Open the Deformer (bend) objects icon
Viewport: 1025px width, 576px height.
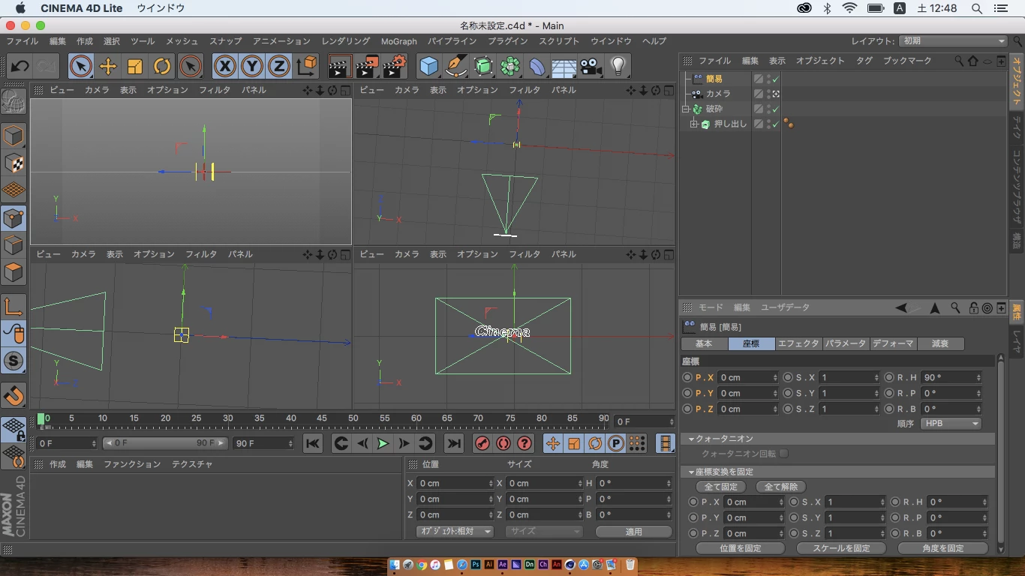coord(537,66)
